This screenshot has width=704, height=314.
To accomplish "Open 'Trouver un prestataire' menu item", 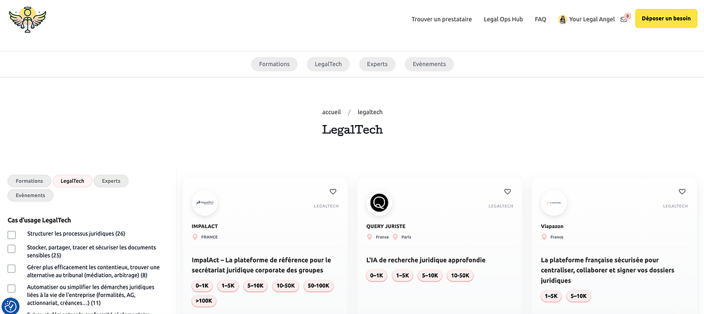I will 441,19.
